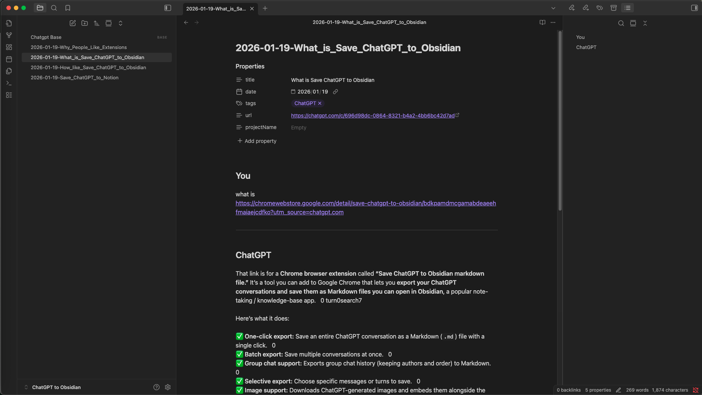Open settings gear at sidebar bottom
Viewport: 702px width, 395px height.
(x=168, y=387)
